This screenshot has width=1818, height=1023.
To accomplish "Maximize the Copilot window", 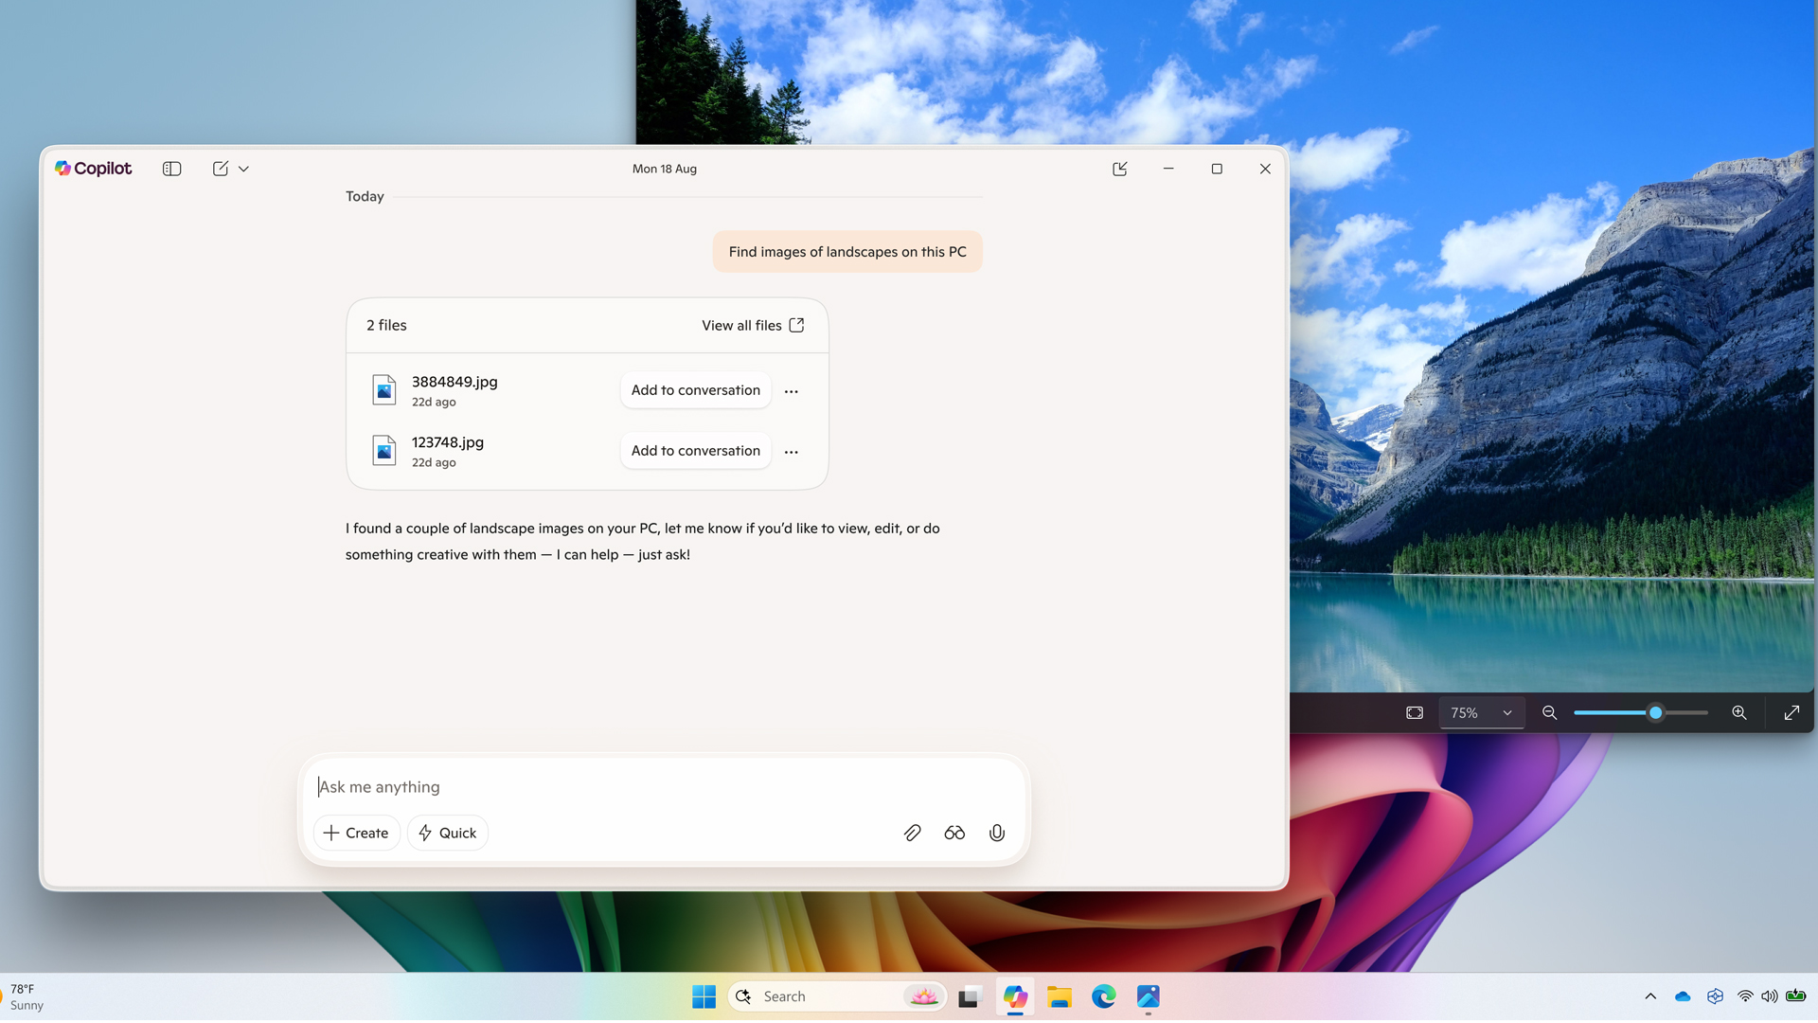I will pos(1217,169).
